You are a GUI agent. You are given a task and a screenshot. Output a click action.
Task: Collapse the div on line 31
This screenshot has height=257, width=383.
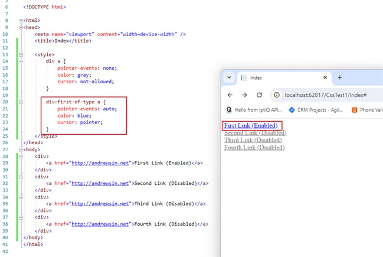coord(21,177)
